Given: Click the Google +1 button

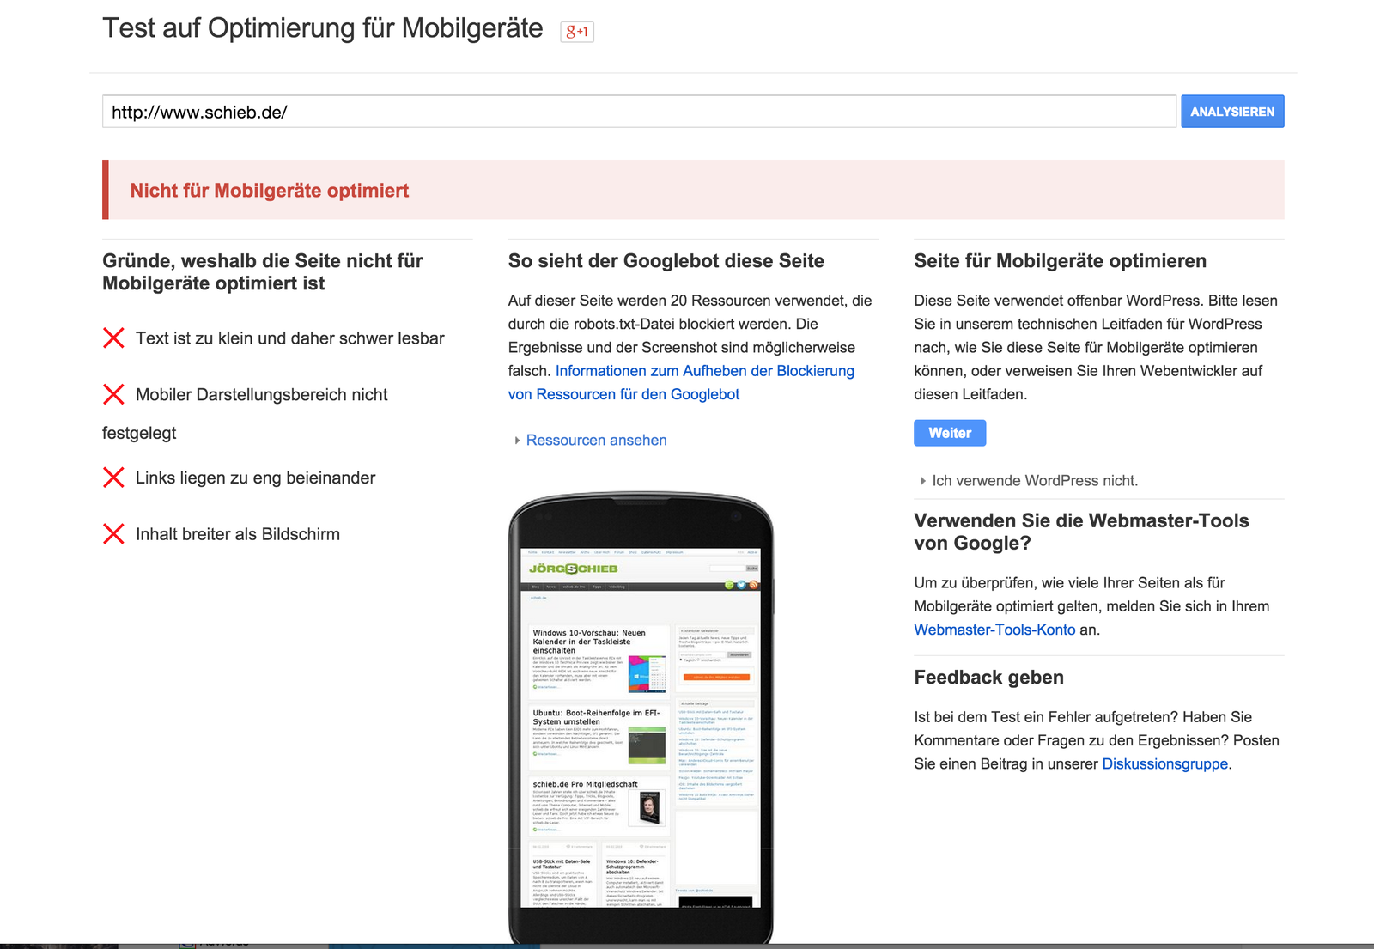Looking at the screenshot, I should point(577,32).
